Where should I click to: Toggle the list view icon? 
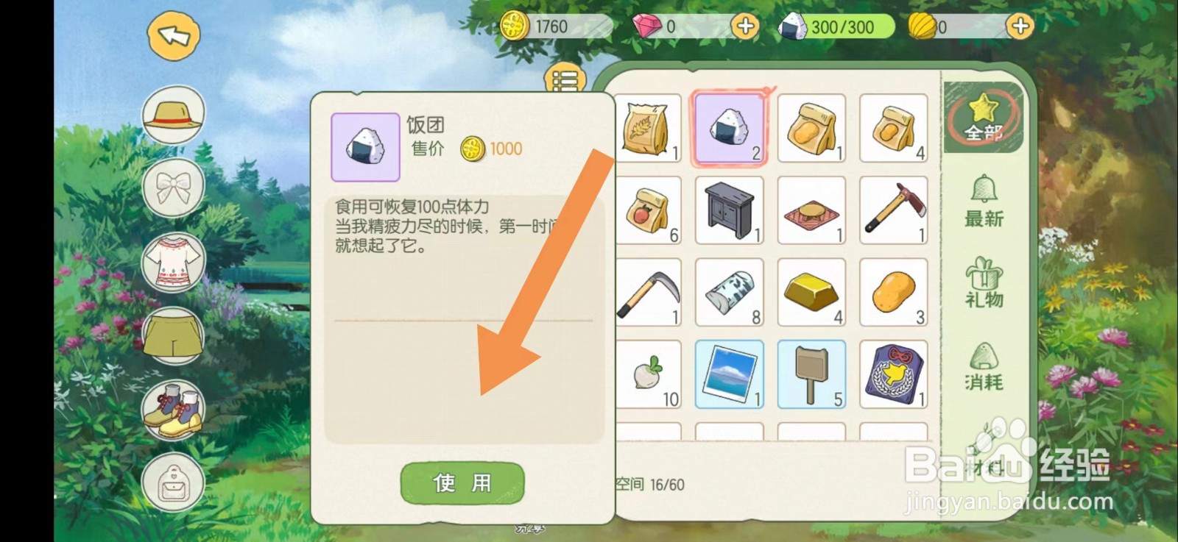565,79
